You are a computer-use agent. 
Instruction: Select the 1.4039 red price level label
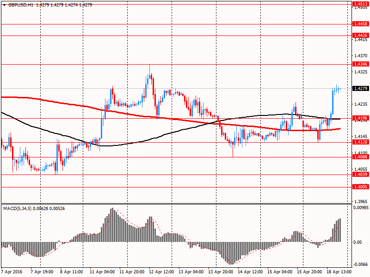(x=361, y=175)
